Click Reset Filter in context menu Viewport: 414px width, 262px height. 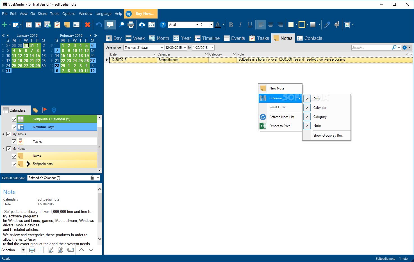[x=280, y=107]
